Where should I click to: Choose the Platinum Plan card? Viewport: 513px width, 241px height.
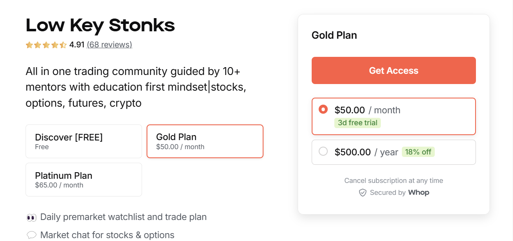click(84, 179)
